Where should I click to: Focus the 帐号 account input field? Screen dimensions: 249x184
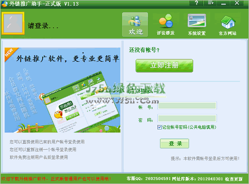click(187, 106)
